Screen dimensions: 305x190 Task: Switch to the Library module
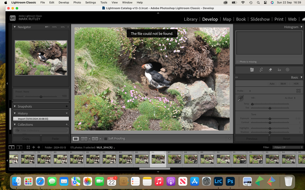[x=190, y=19]
